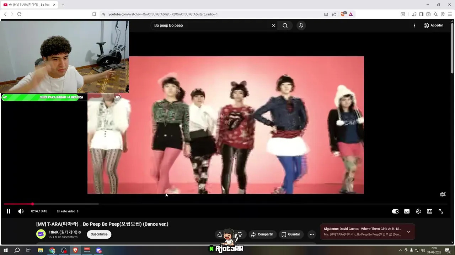Screen dimensions: 455x255
Task: Toggle the browser sidebar panel
Action: [x=421, y=14]
